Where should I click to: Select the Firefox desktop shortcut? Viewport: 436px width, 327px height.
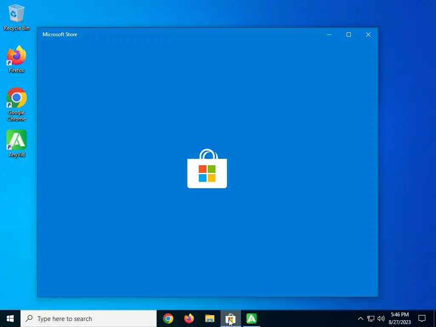(x=17, y=59)
